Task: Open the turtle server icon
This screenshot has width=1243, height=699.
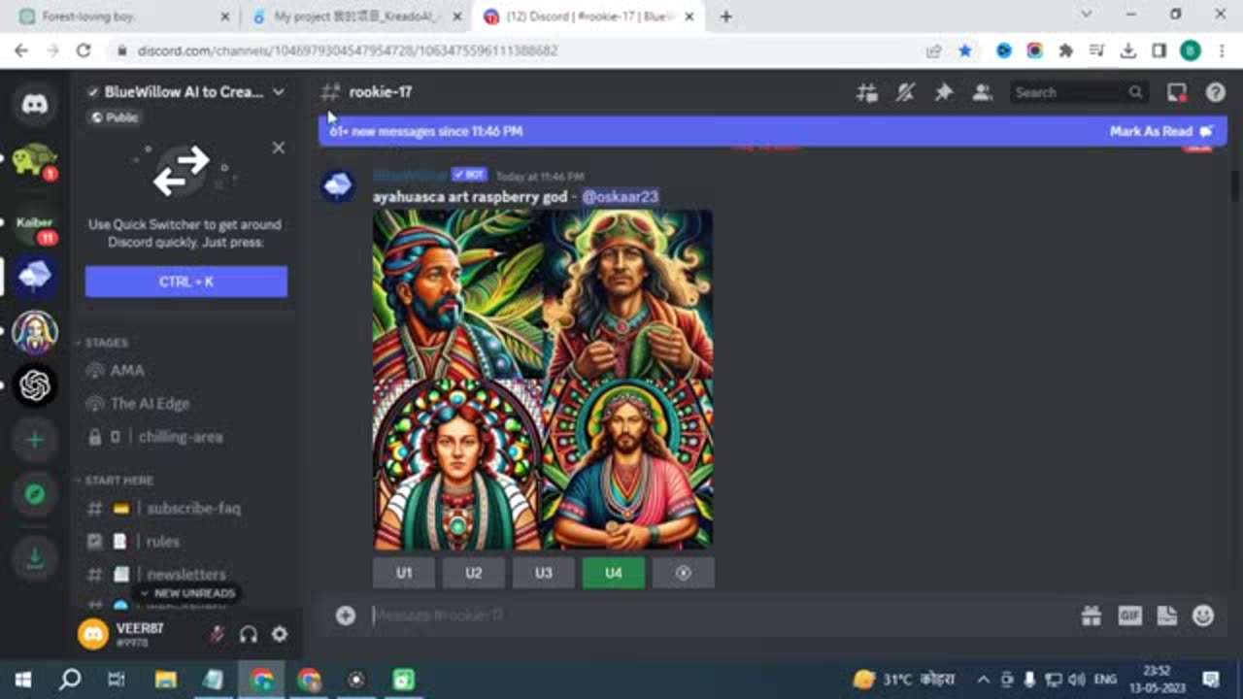Action: (35, 160)
